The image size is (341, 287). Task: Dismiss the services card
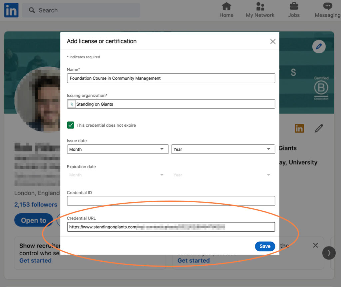(x=315, y=245)
